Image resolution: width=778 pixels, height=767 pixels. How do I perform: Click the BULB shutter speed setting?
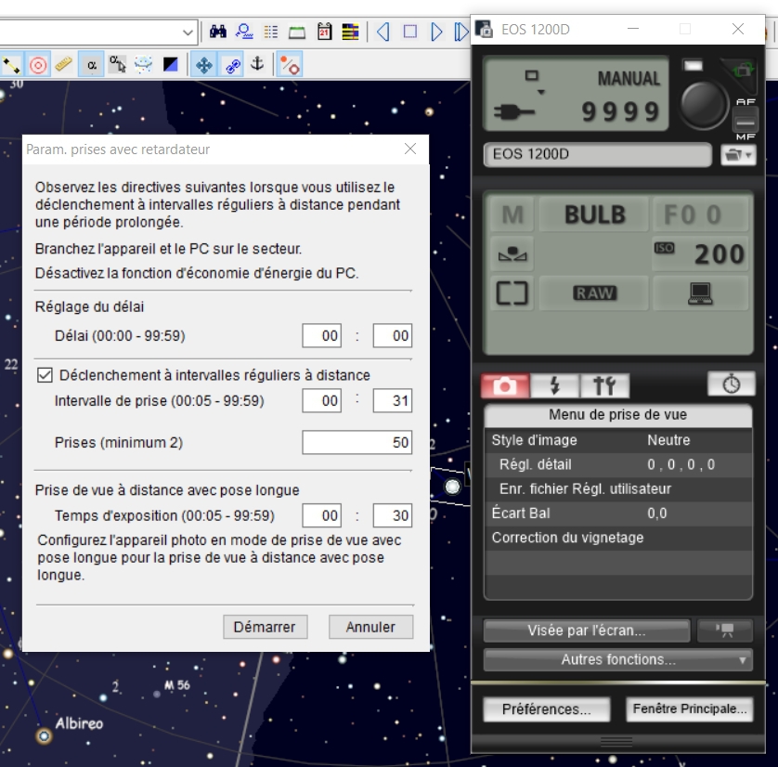tap(594, 214)
